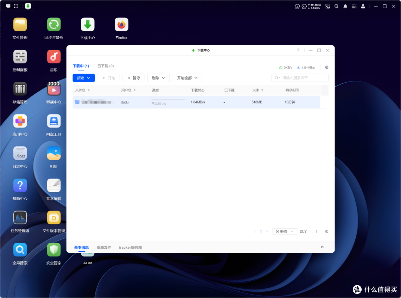Click the dudu username cell
This screenshot has height=298, width=401.
pos(124,102)
